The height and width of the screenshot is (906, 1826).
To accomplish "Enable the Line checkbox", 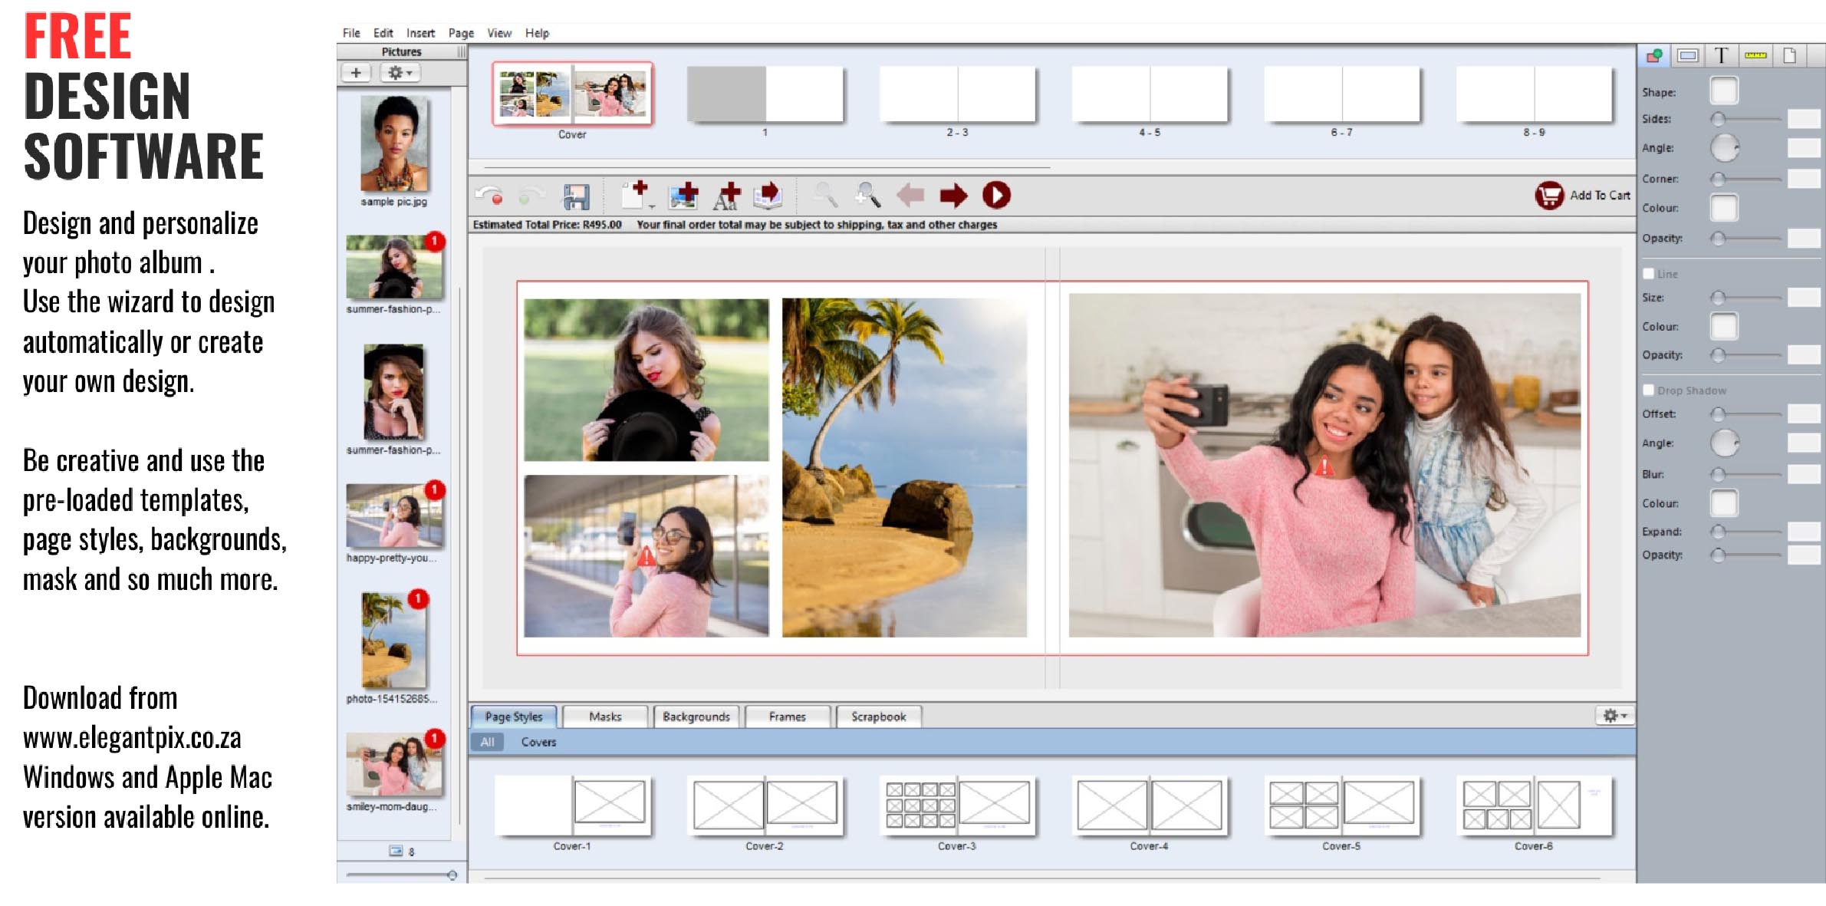I will pos(1648,274).
